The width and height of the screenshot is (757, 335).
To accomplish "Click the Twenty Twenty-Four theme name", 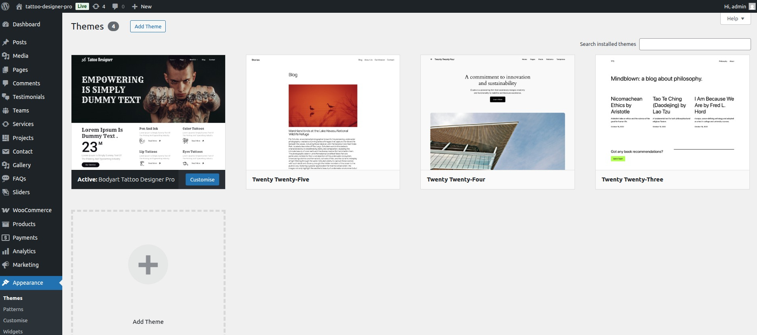I will pos(456,179).
